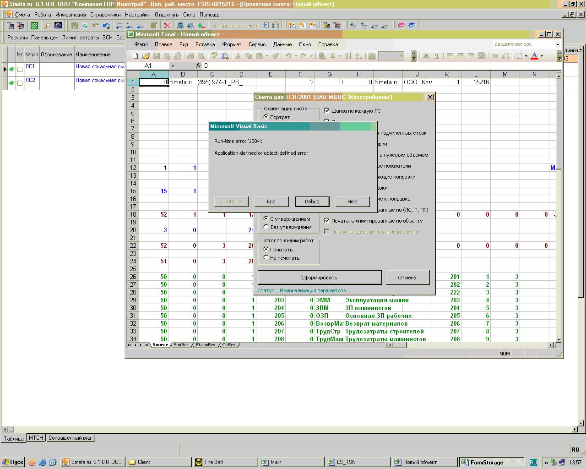
Task: Click the Spelling check icon in Excel
Action: 215,56
